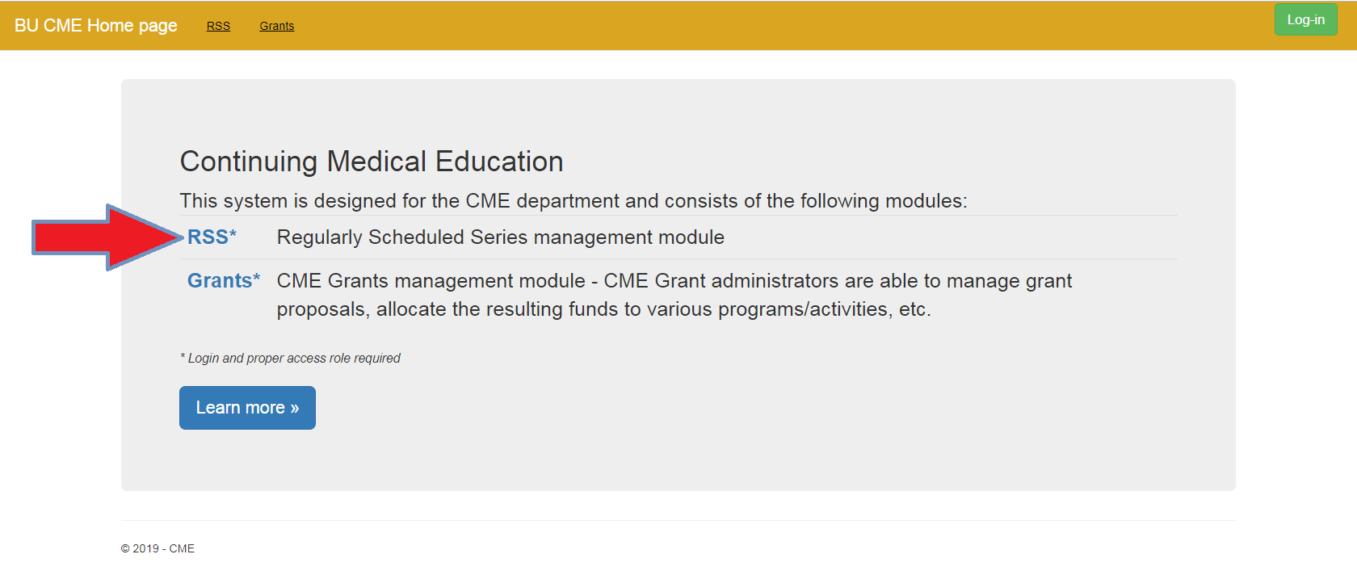The height and width of the screenshot is (571, 1357).
Task: Click the Learn more » button
Action: 247,408
